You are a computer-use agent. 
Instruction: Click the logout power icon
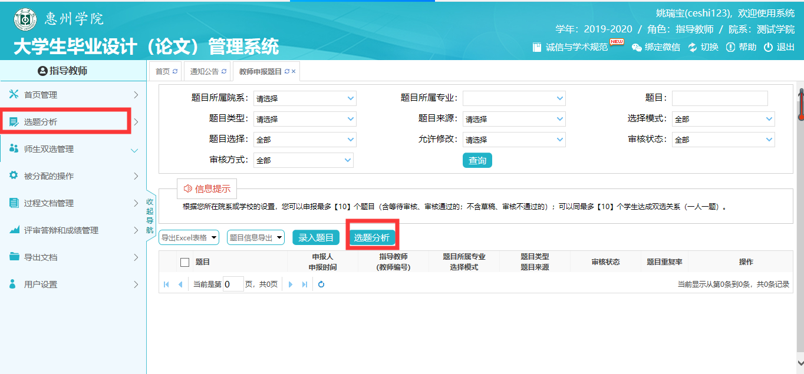[x=768, y=47]
